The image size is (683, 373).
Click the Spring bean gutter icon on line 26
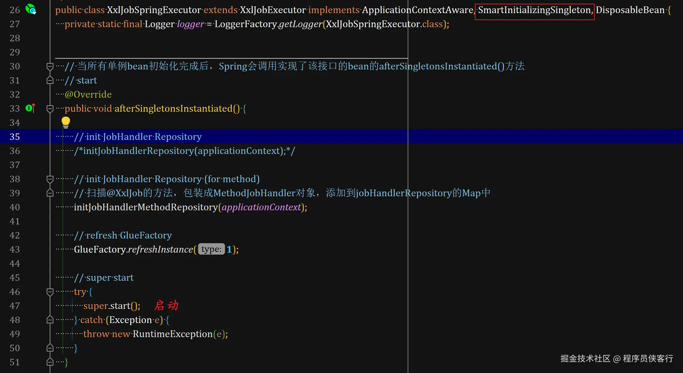(31, 9)
